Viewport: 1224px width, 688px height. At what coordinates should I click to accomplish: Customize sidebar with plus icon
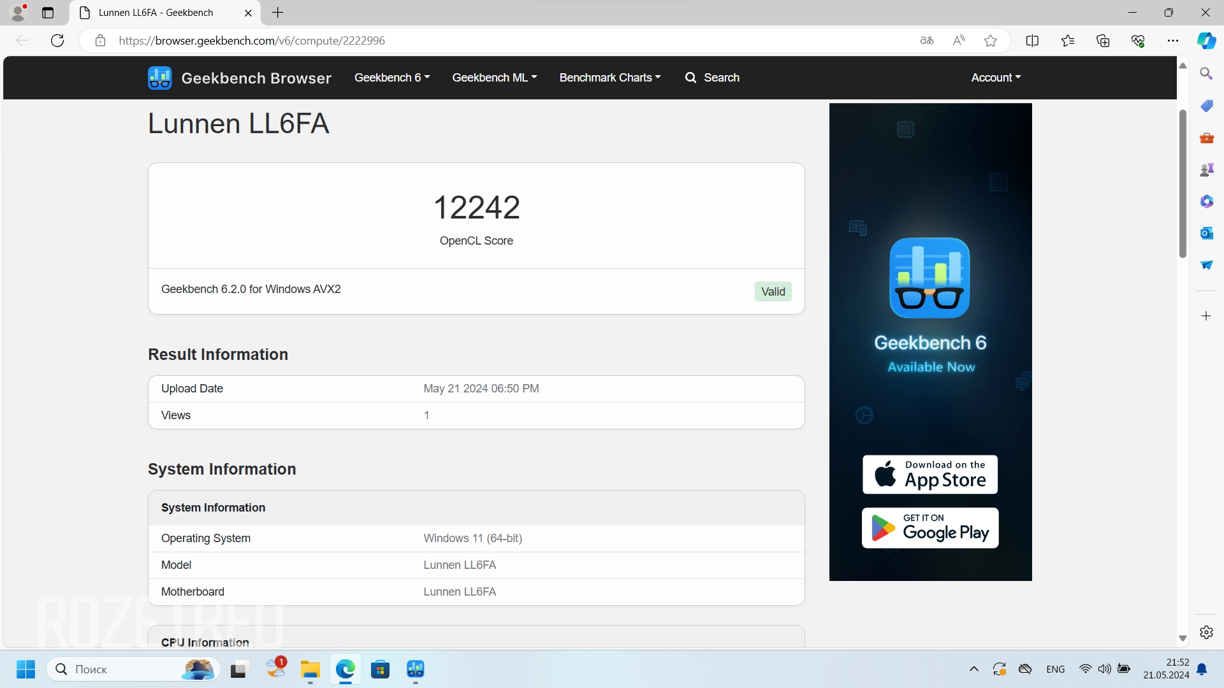pos(1206,316)
